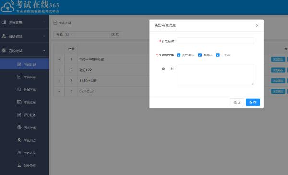This screenshot has width=288, height=175.
Task: Click the row 4 plan name starting 0524
Action: pos(86,91)
